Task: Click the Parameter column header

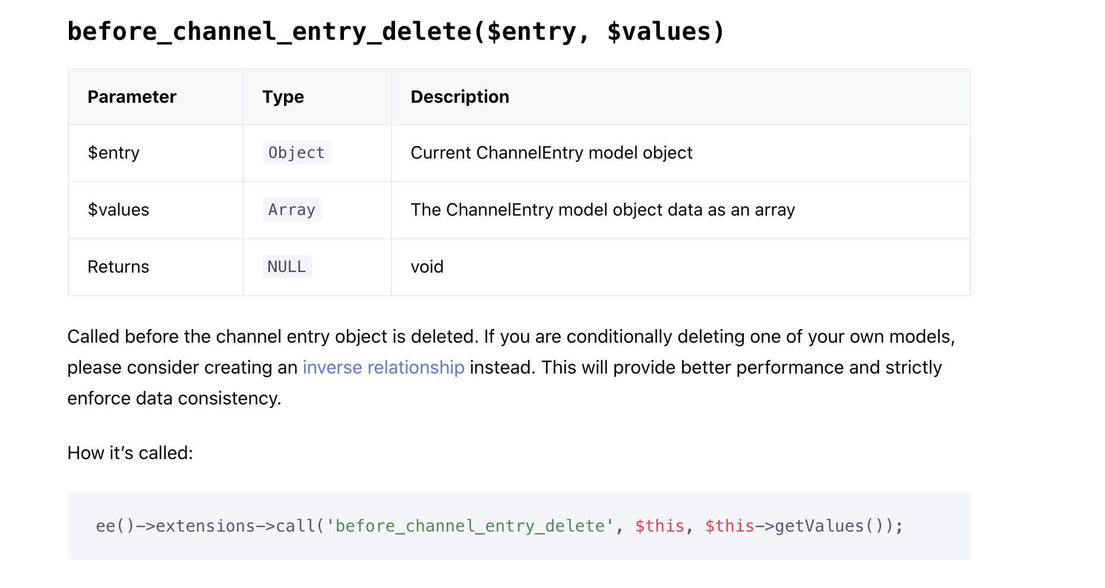Action: click(x=132, y=96)
